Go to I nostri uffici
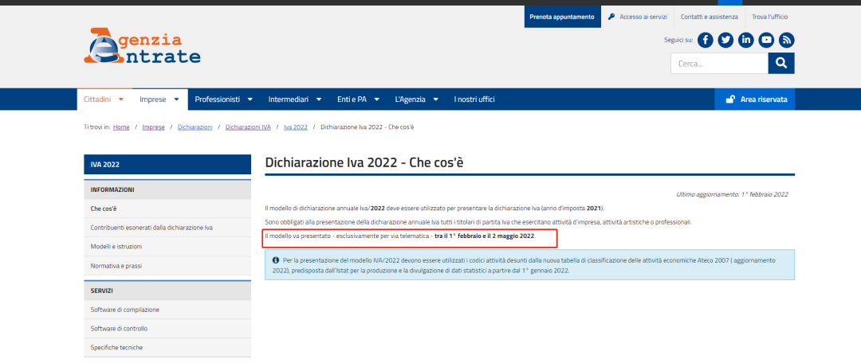Screen dimensions: 861x363 tap(474, 100)
